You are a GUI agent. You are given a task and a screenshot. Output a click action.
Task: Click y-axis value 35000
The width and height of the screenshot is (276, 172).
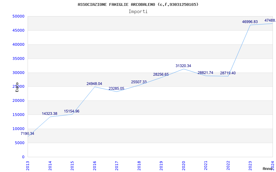click(x=18, y=58)
